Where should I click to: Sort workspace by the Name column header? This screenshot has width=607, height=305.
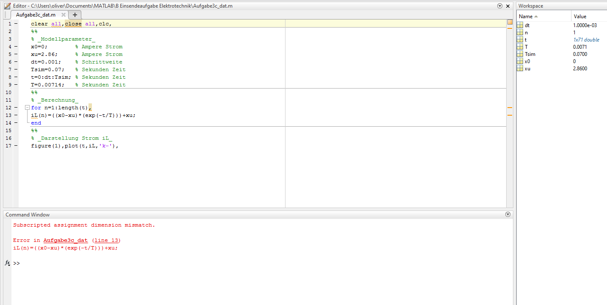pyautogui.click(x=528, y=17)
